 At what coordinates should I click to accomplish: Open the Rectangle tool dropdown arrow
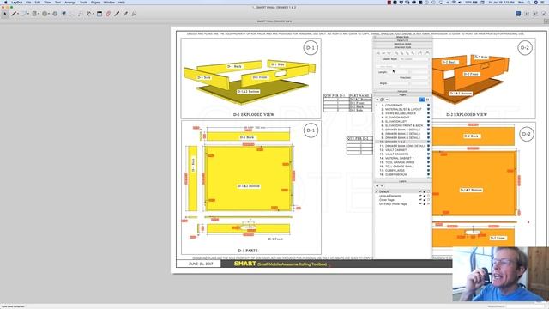39,14
